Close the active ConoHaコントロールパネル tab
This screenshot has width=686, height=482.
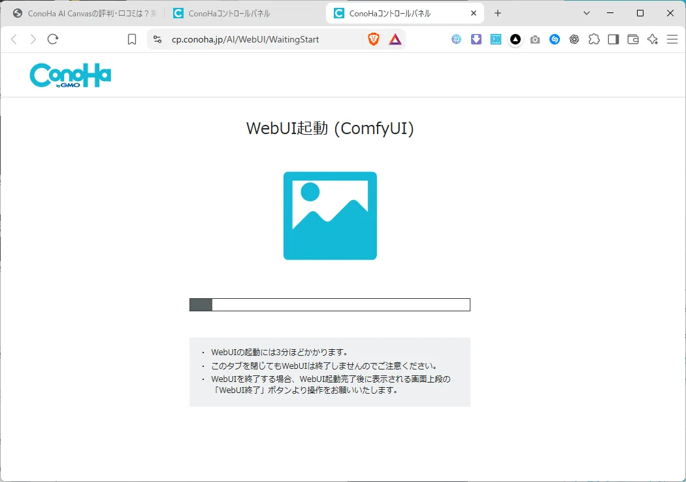click(474, 13)
